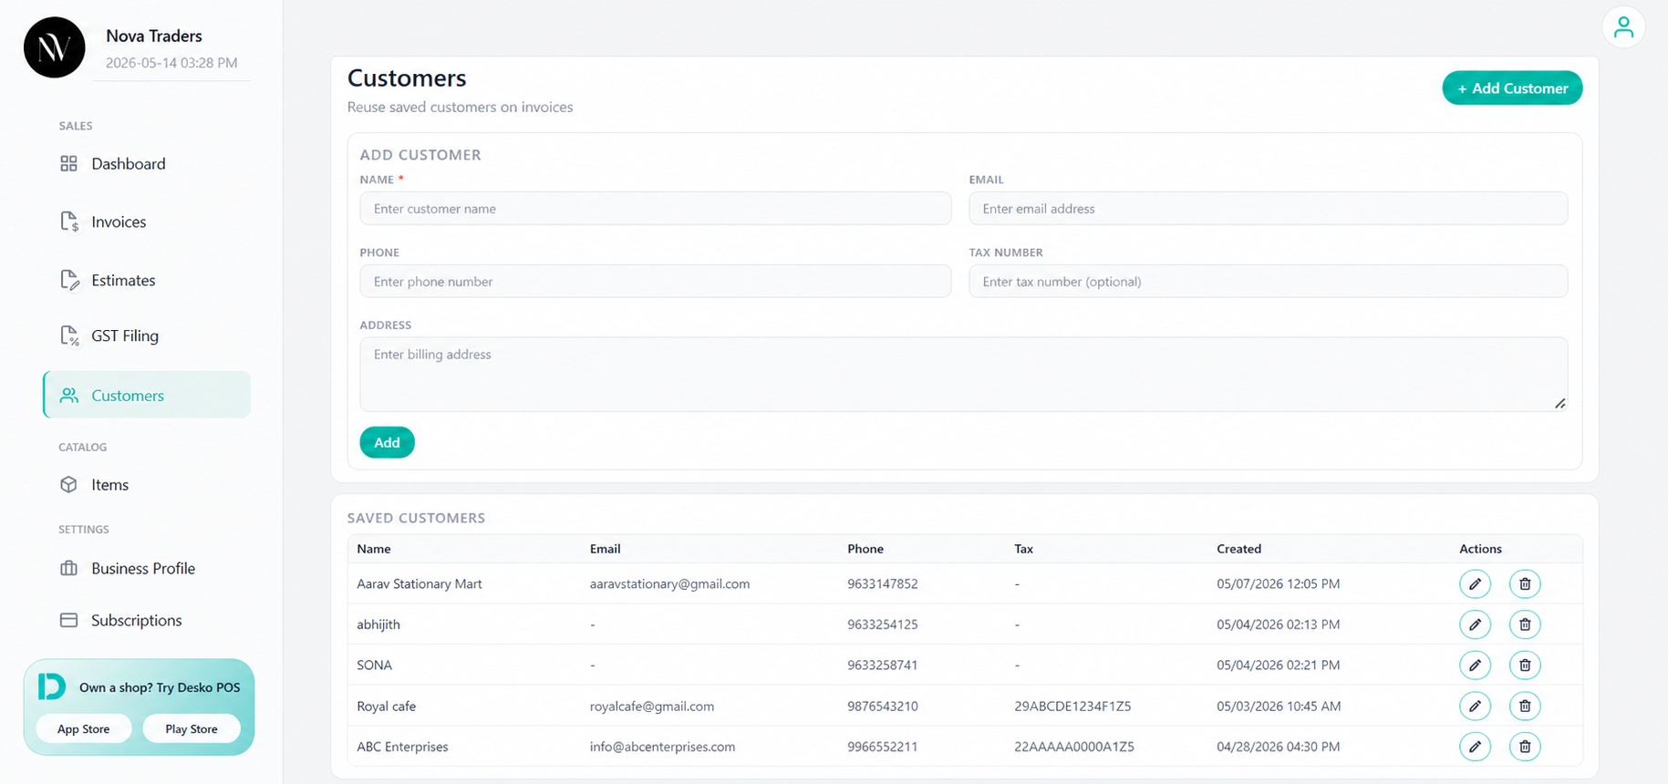Edit the abhijith customer row
The height and width of the screenshot is (784, 1668).
(1475, 624)
